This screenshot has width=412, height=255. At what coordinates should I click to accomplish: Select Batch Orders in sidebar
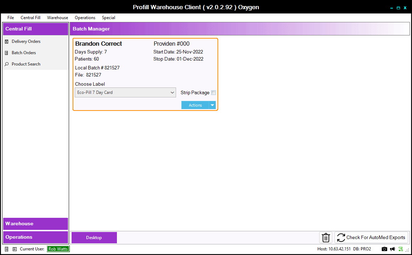[x=24, y=53]
